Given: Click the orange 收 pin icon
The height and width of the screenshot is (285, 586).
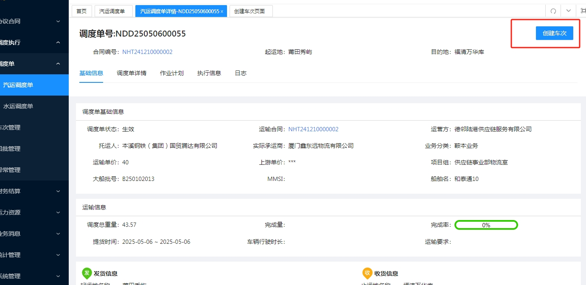Looking at the screenshot, I should point(367,273).
